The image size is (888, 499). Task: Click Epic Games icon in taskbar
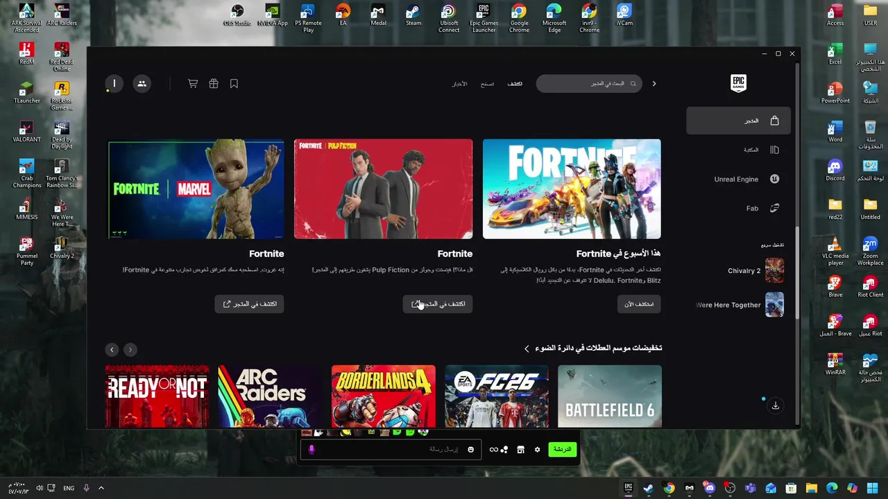tap(628, 488)
